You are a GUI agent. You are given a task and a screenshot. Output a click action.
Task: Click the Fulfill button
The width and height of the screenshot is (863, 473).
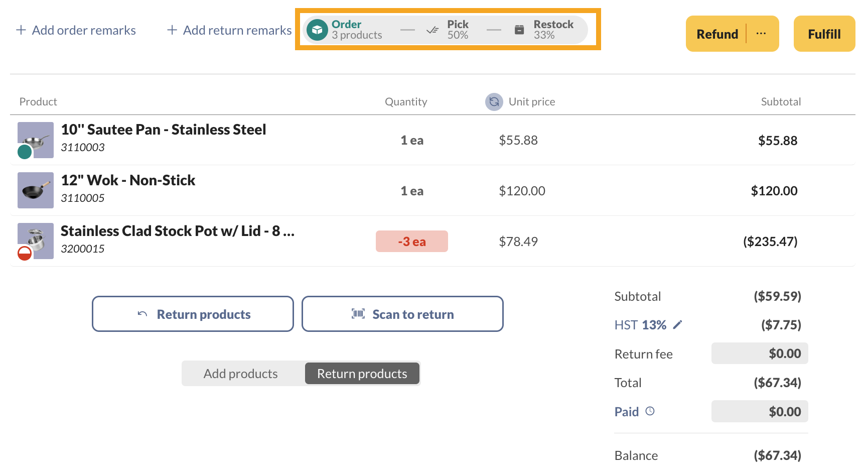[x=824, y=34]
